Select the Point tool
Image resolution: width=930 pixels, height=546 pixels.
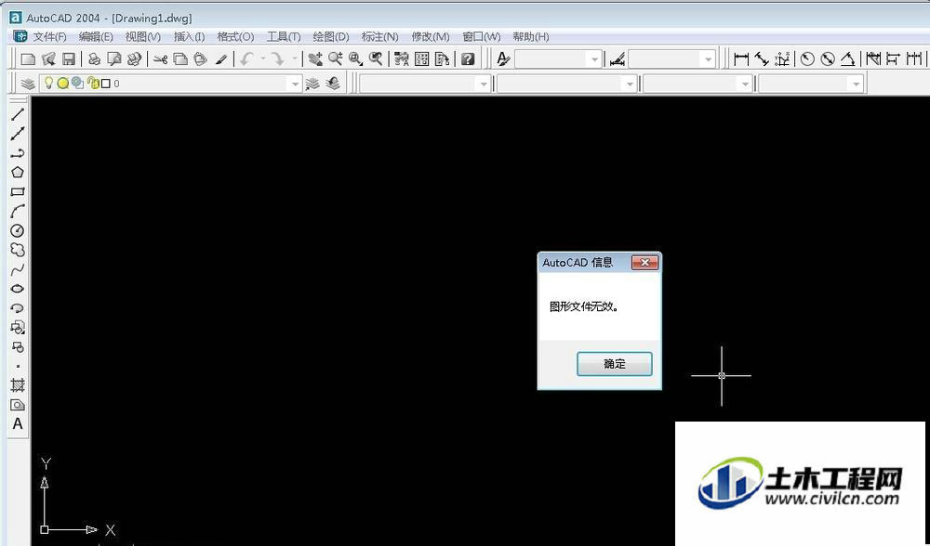tap(17, 367)
